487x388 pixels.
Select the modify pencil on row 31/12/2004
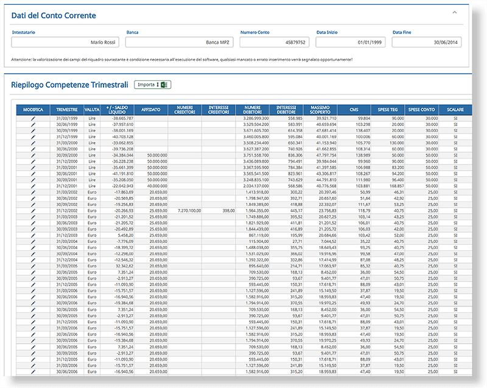(x=33, y=260)
